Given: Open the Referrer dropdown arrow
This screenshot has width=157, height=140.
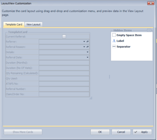Looking at the screenshot, I should click(84, 41).
